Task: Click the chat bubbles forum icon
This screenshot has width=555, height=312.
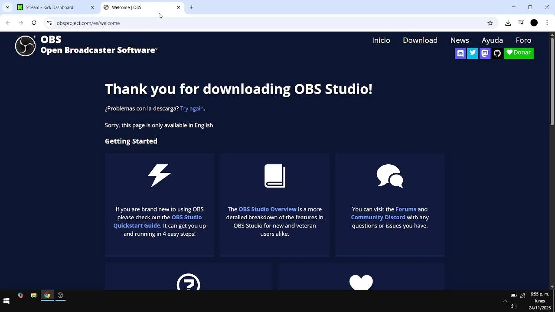Action: pos(390,176)
